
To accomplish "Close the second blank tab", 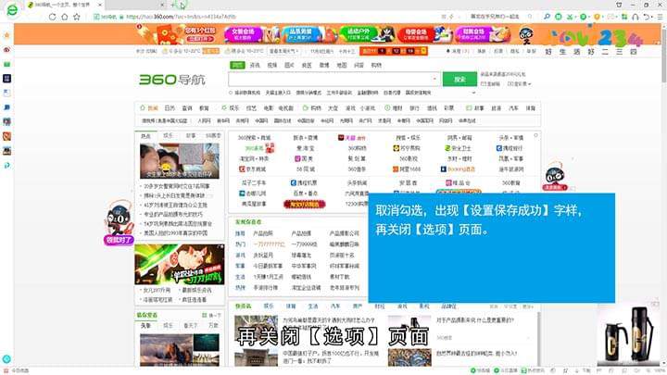I will click(x=162, y=5).
